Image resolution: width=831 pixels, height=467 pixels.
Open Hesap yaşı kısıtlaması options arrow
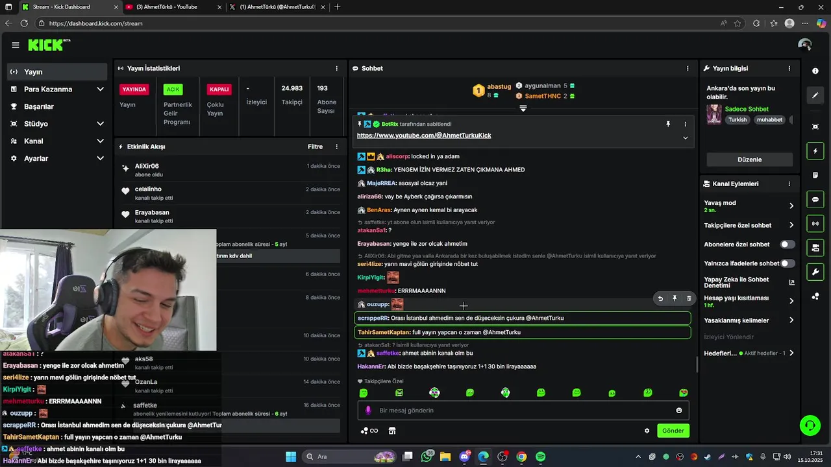point(791,301)
